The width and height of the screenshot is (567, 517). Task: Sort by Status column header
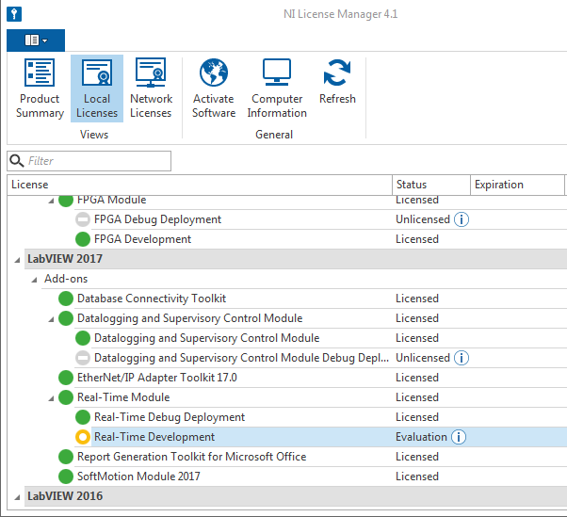[x=431, y=185]
